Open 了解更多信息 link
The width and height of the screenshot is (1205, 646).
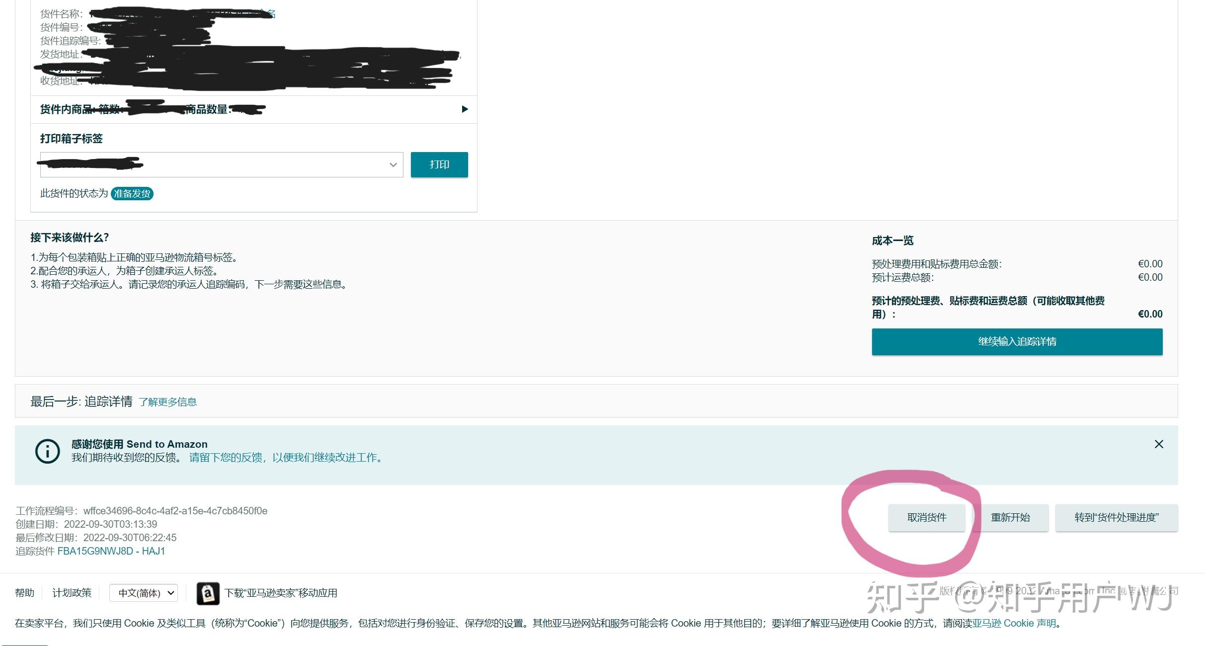click(167, 402)
